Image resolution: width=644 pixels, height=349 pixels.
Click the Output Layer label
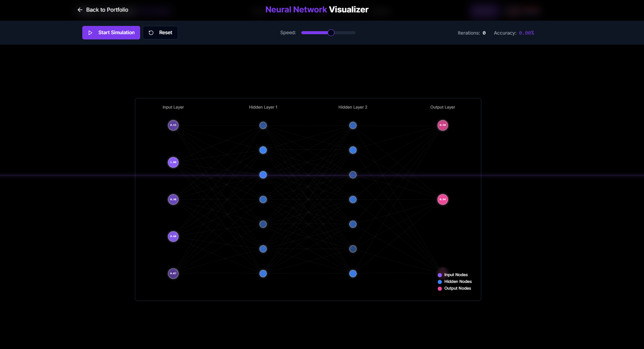[443, 107]
